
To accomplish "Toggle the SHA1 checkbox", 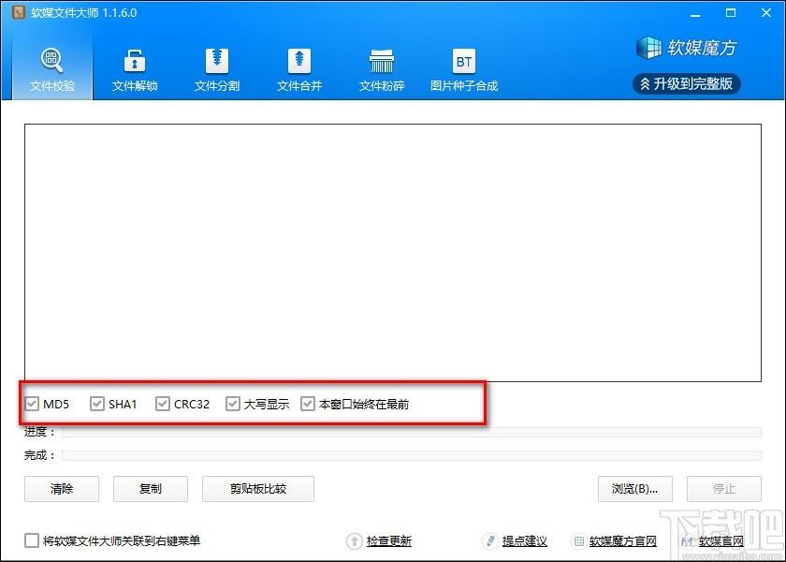I will [x=97, y=405].
